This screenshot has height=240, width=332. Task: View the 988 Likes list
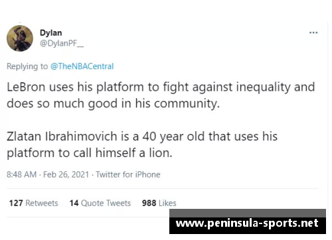[x=159, y=203]
